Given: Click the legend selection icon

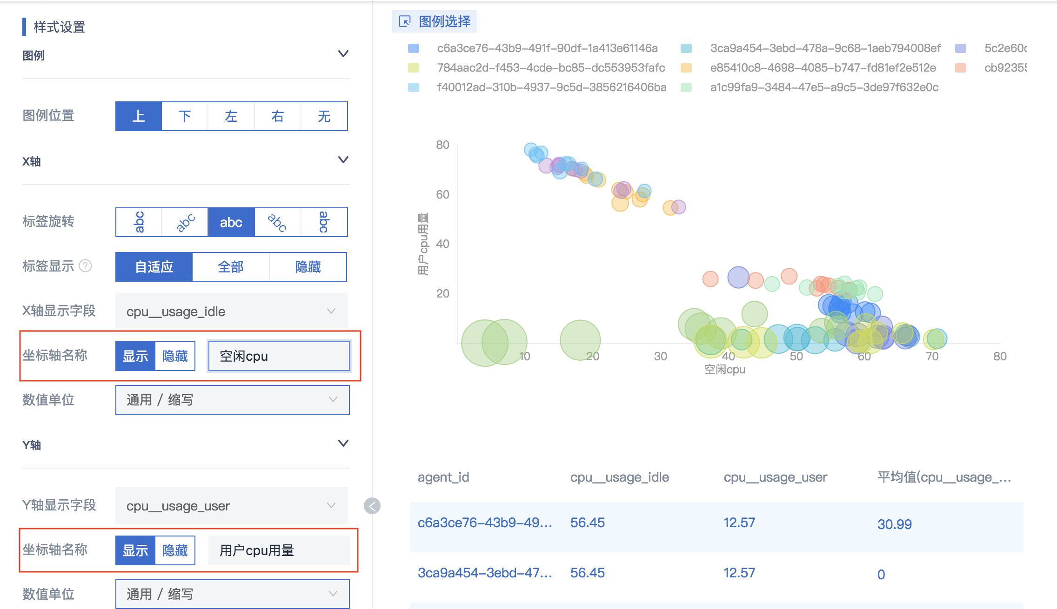Looking at the screenshot, I should pos(405,21).
